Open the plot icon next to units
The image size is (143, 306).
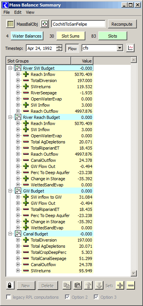point(130,48)
